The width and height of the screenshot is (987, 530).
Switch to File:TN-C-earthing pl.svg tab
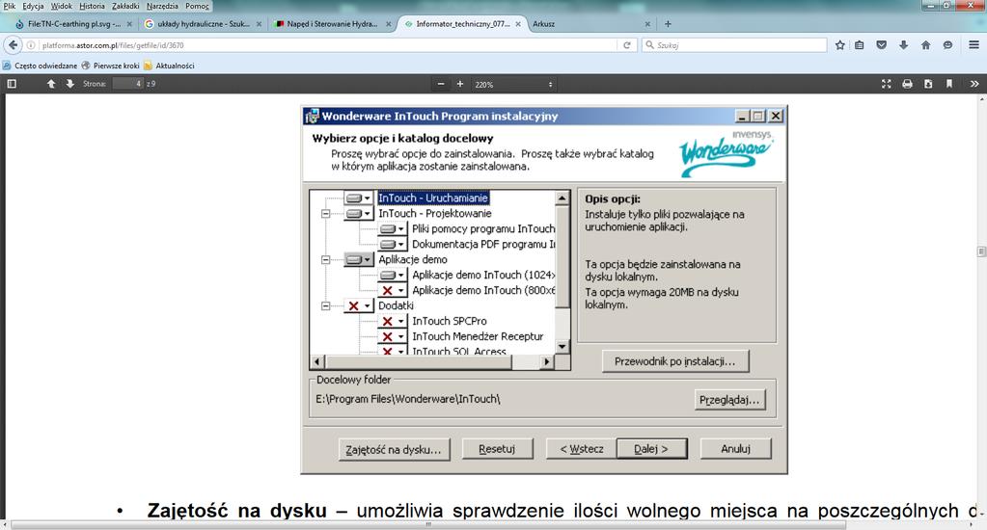pyautogui.click(x=74, y=24)
